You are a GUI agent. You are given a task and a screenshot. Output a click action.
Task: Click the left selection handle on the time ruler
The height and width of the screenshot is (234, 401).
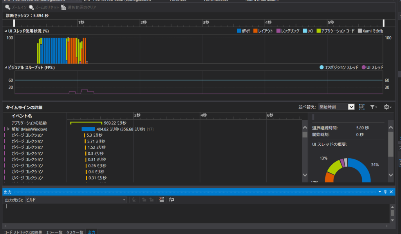tap(14, 23)
